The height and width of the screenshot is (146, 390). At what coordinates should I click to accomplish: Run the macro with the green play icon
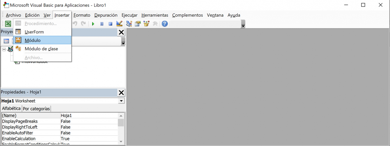[93, 24]
